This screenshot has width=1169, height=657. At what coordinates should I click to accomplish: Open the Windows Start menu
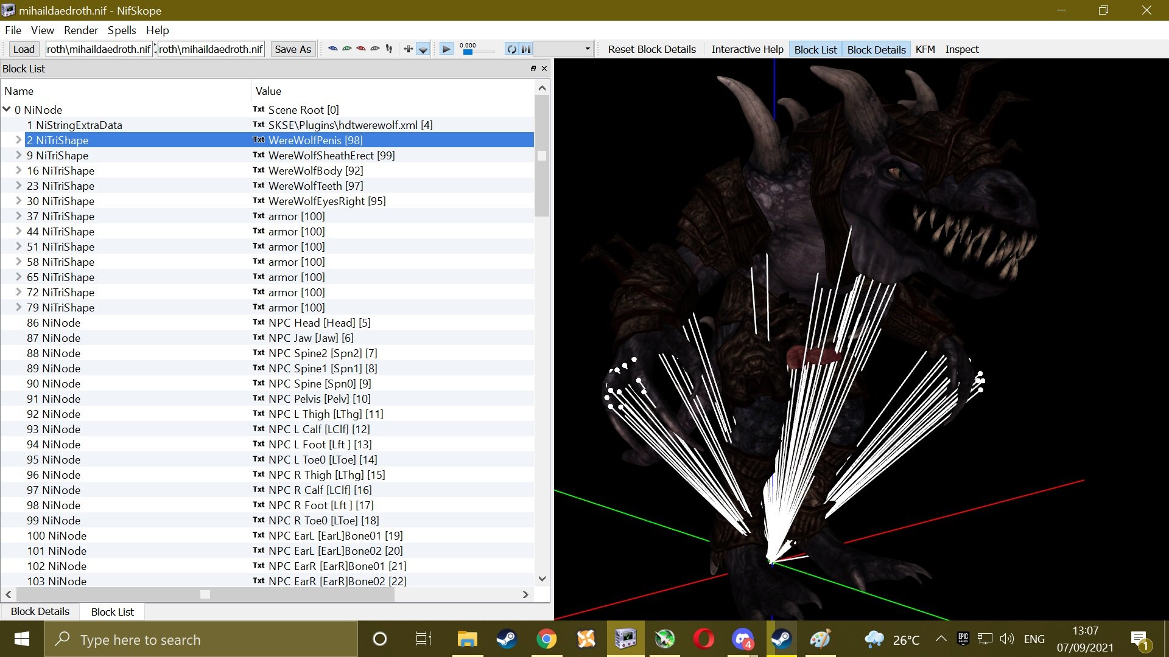click(22, 639)
